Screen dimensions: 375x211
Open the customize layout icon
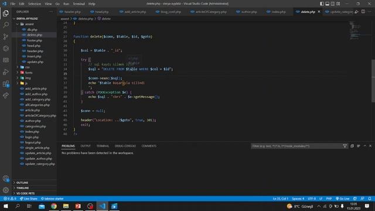tap(338, 4)
